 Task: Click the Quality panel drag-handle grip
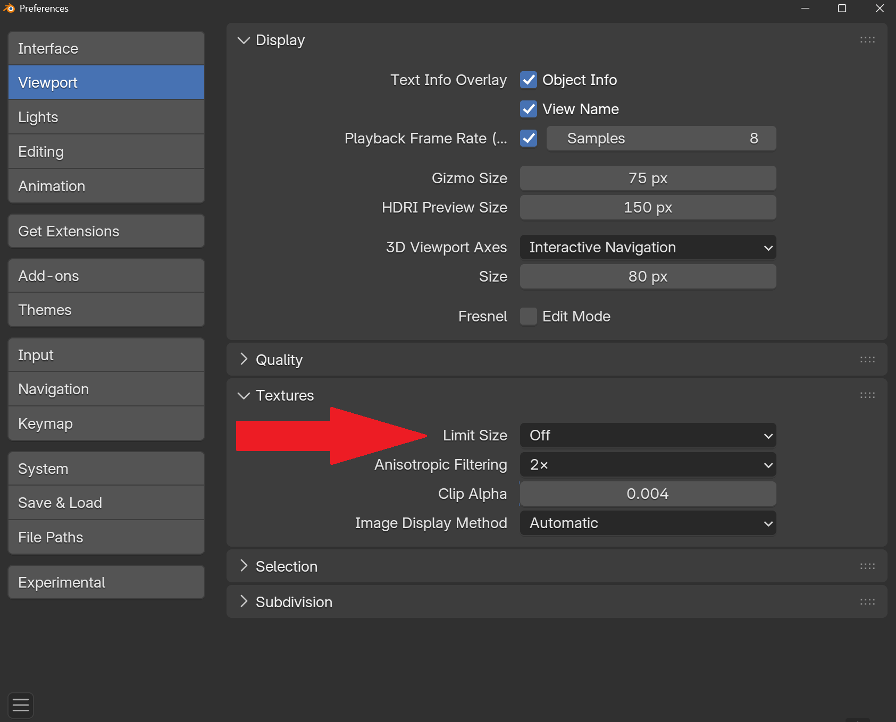point(867,360)
